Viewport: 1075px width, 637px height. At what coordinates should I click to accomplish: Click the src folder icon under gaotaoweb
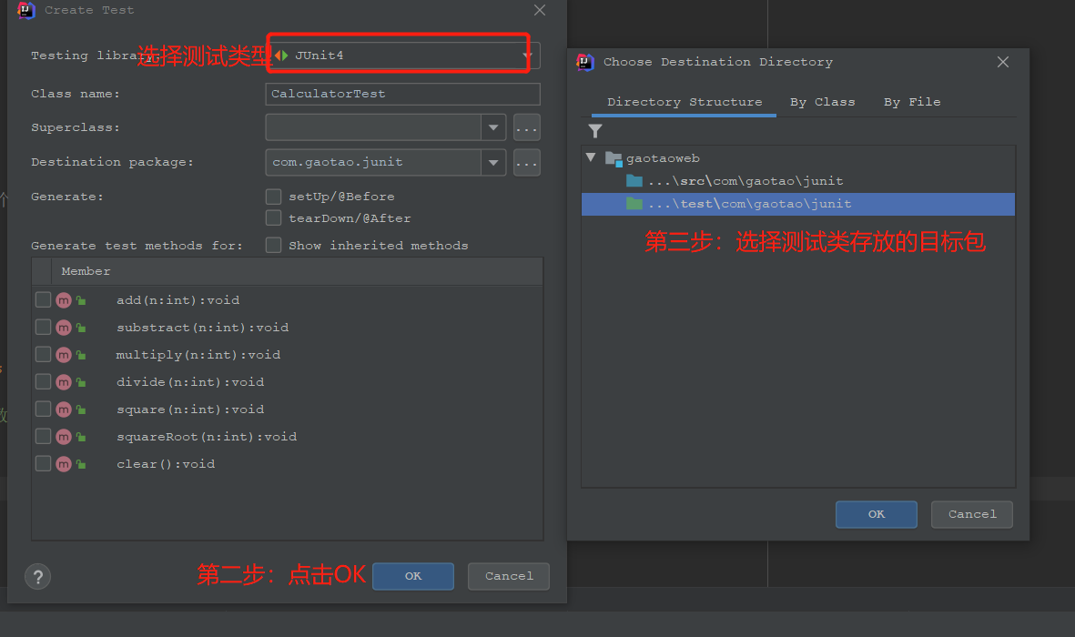click(633, 180)
